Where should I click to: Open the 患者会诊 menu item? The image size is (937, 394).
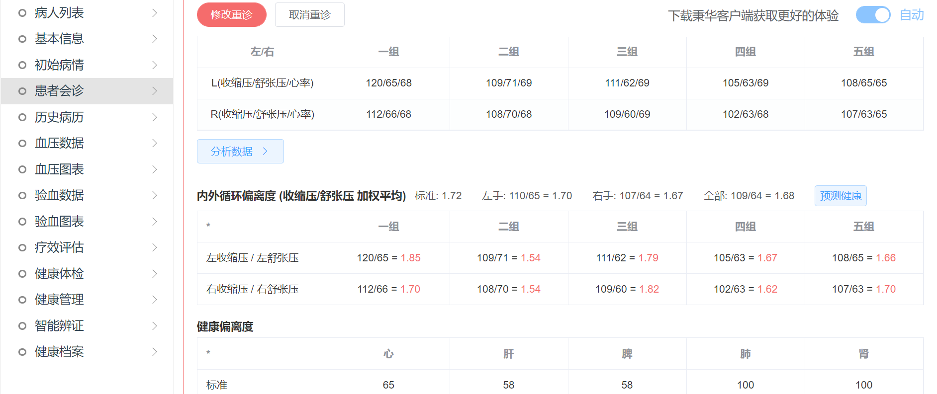[x=59, y=91]
